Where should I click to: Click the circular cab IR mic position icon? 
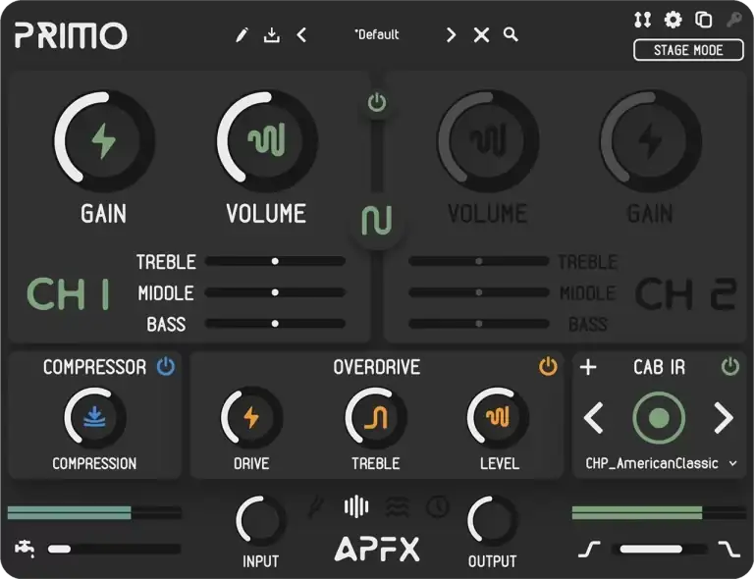click(659, 418)
